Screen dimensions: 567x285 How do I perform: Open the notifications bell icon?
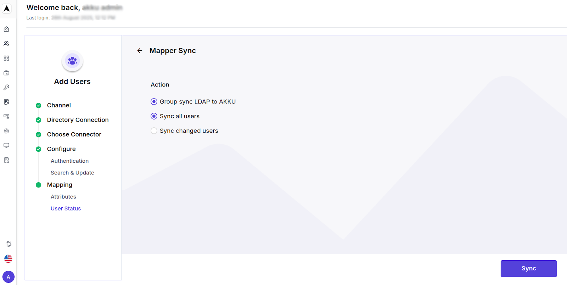pos(9,244)
